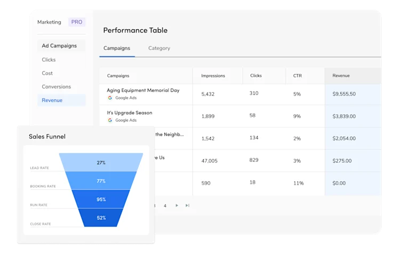Click clicks value 310
400x254 pixels.
pyautogui.click(x=254, y=93)
